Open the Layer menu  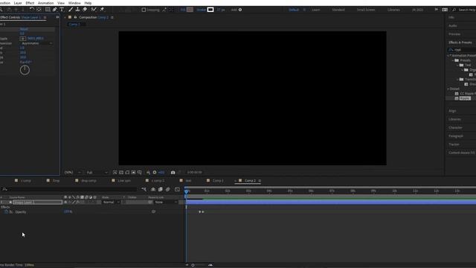tap(18, 3)
